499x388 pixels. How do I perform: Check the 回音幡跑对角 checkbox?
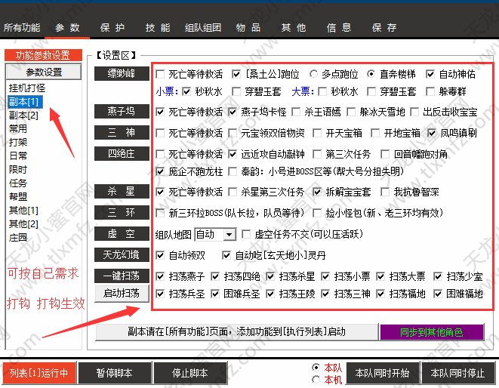385,155
